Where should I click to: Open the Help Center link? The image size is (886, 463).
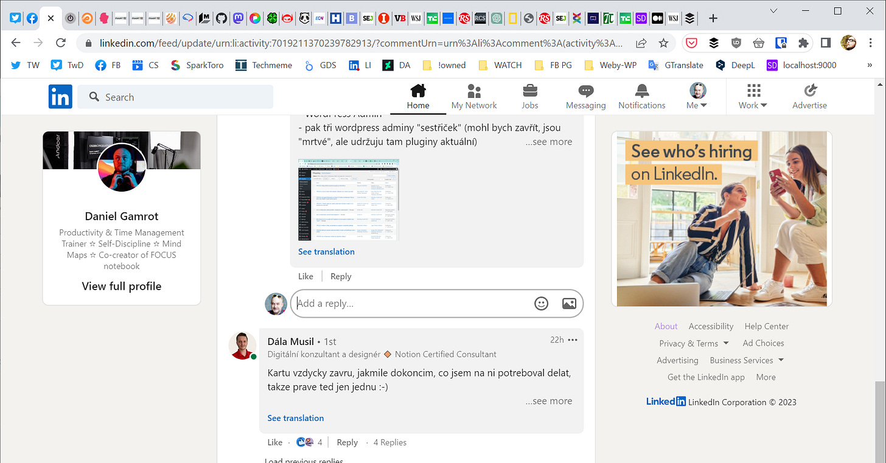point(767,326)
